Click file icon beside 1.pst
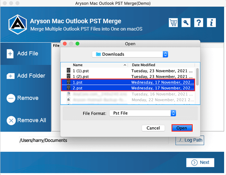This screenshot has height=175, width=226. [68, 82]
